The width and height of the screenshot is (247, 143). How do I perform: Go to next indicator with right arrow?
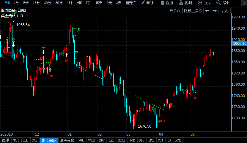(x=215, y=11)
